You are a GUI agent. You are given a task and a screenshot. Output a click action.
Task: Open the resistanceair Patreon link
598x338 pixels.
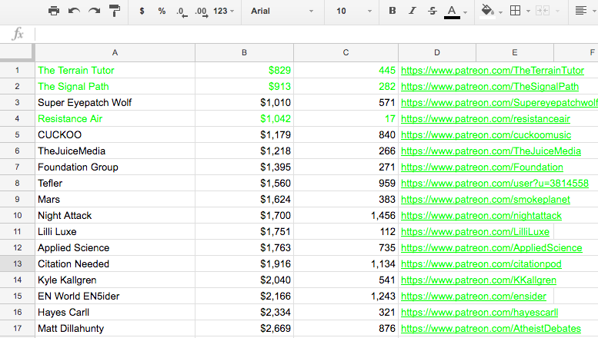click(486, 119)
